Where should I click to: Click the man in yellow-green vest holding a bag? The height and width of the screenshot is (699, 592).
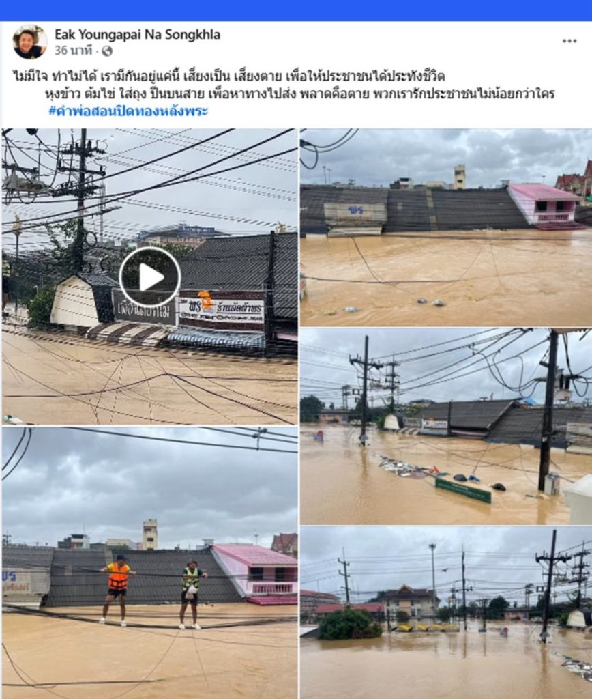[192, 595]
